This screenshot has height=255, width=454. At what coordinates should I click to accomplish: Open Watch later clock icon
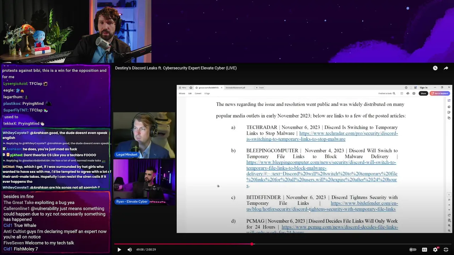pos(435,68)
